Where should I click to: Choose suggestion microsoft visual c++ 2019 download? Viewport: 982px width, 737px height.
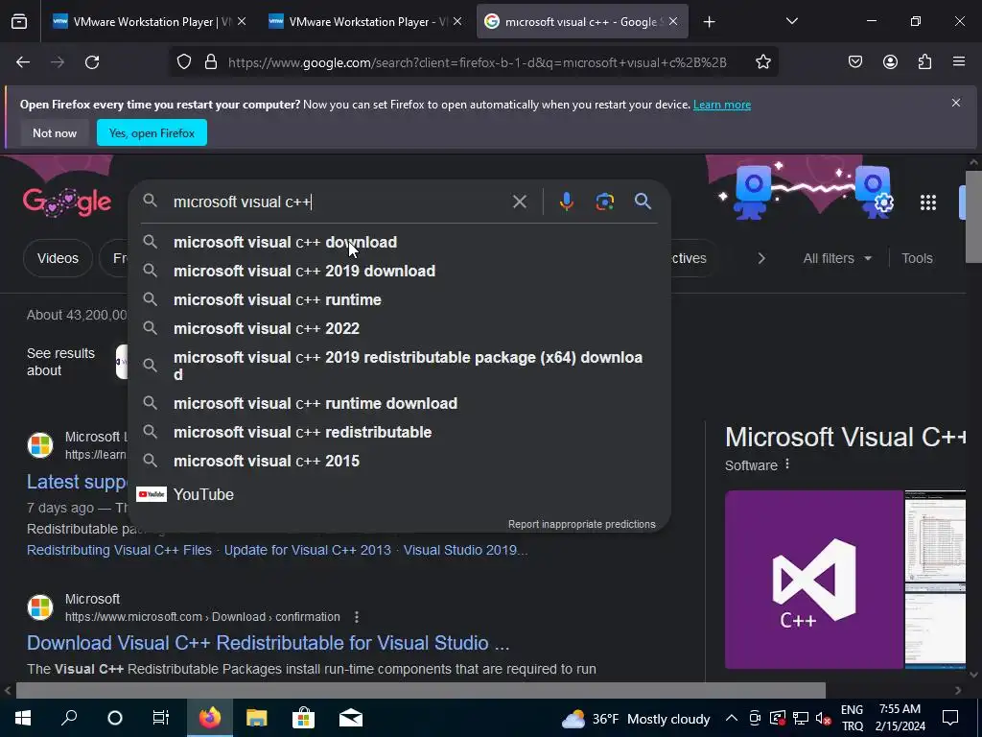(400, 271)
